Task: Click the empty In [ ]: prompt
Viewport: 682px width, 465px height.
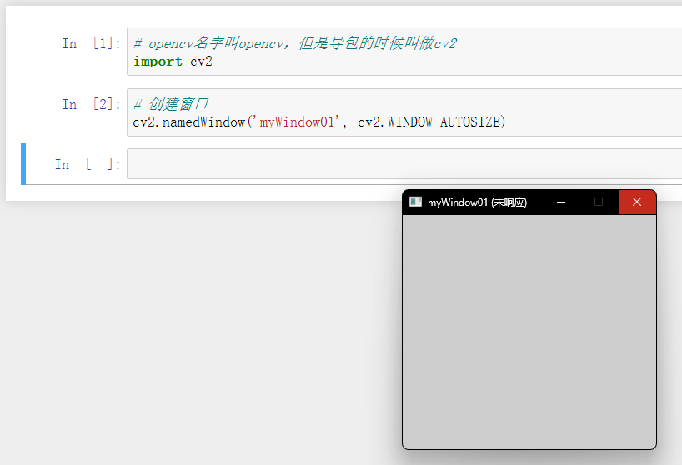Action: click(88, 164)
